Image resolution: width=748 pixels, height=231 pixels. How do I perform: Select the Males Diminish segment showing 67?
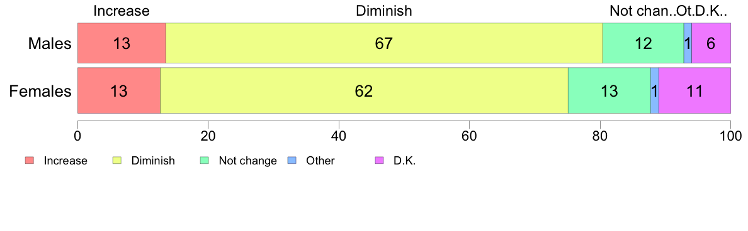point(384,43)
